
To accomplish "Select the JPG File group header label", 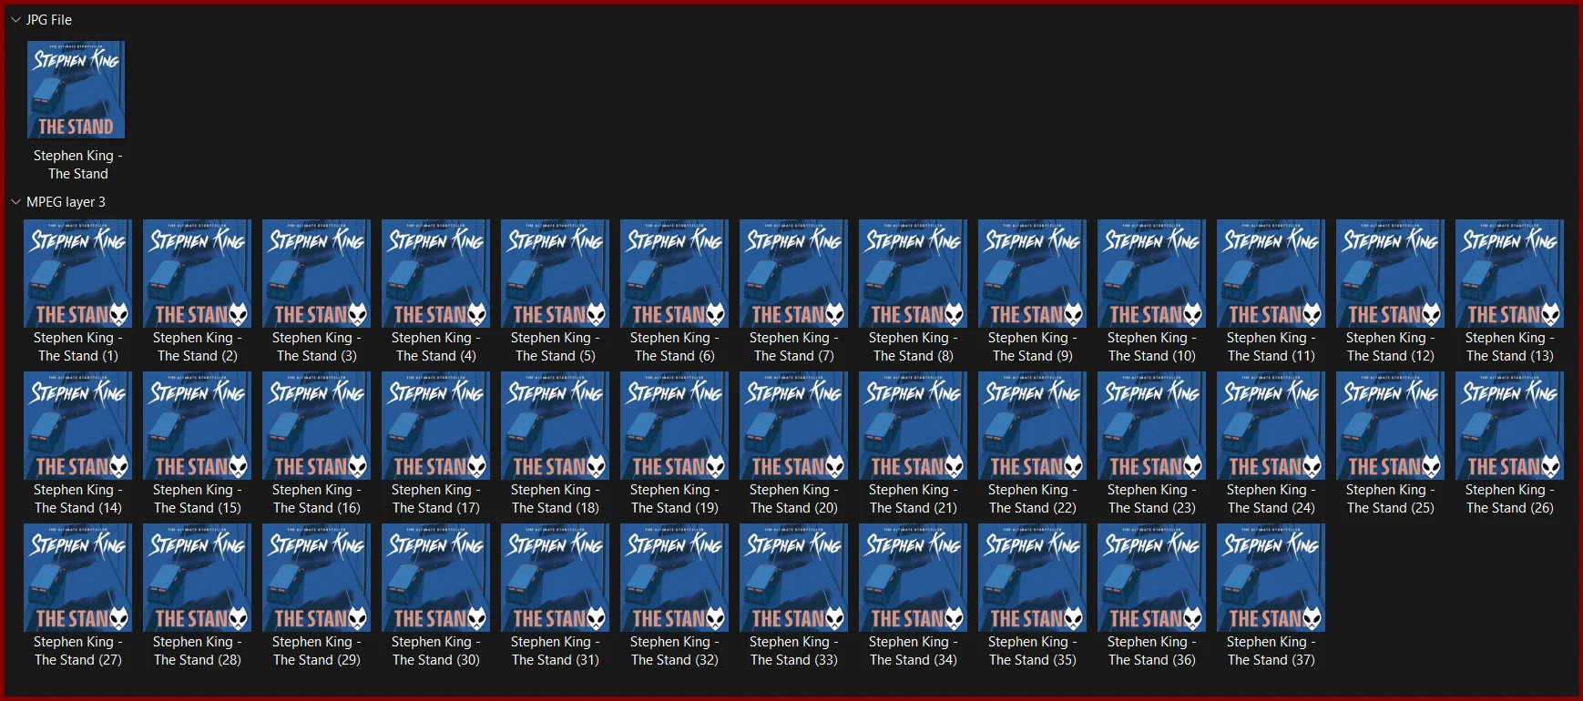I will click(49, 20).
